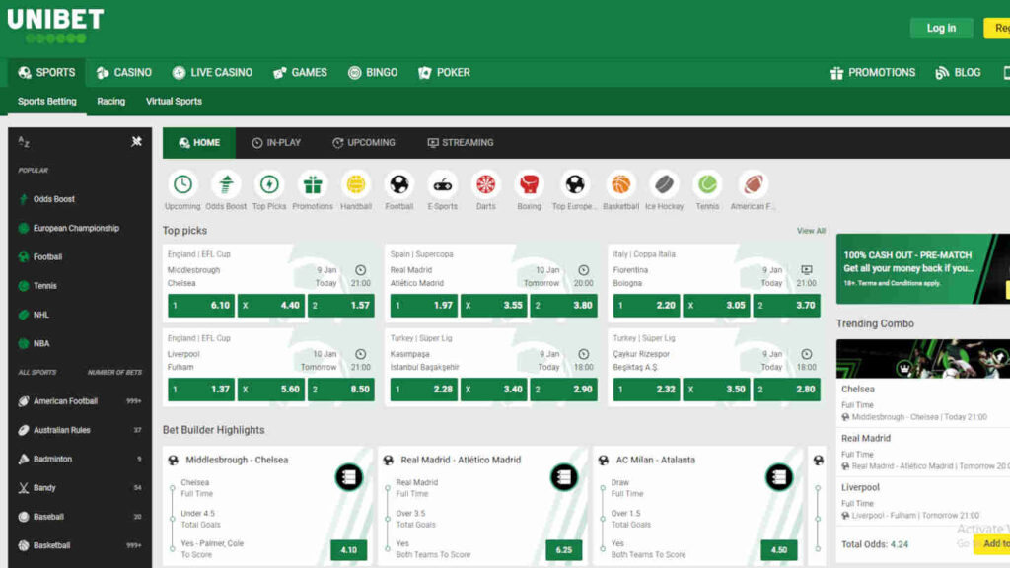Click the Log in button
The height and width of the screenshot is (568, 1010).
tap(941, 28)
